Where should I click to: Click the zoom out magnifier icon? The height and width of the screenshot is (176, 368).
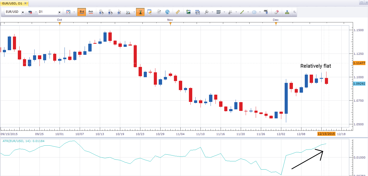click(110, 12)
